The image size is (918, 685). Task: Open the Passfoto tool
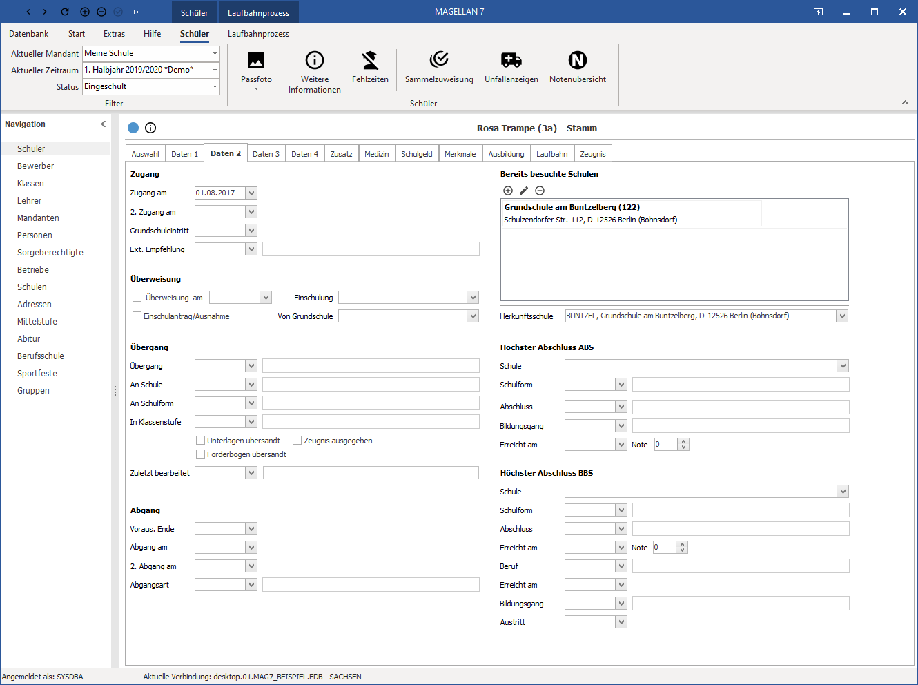tap(256, 69)
